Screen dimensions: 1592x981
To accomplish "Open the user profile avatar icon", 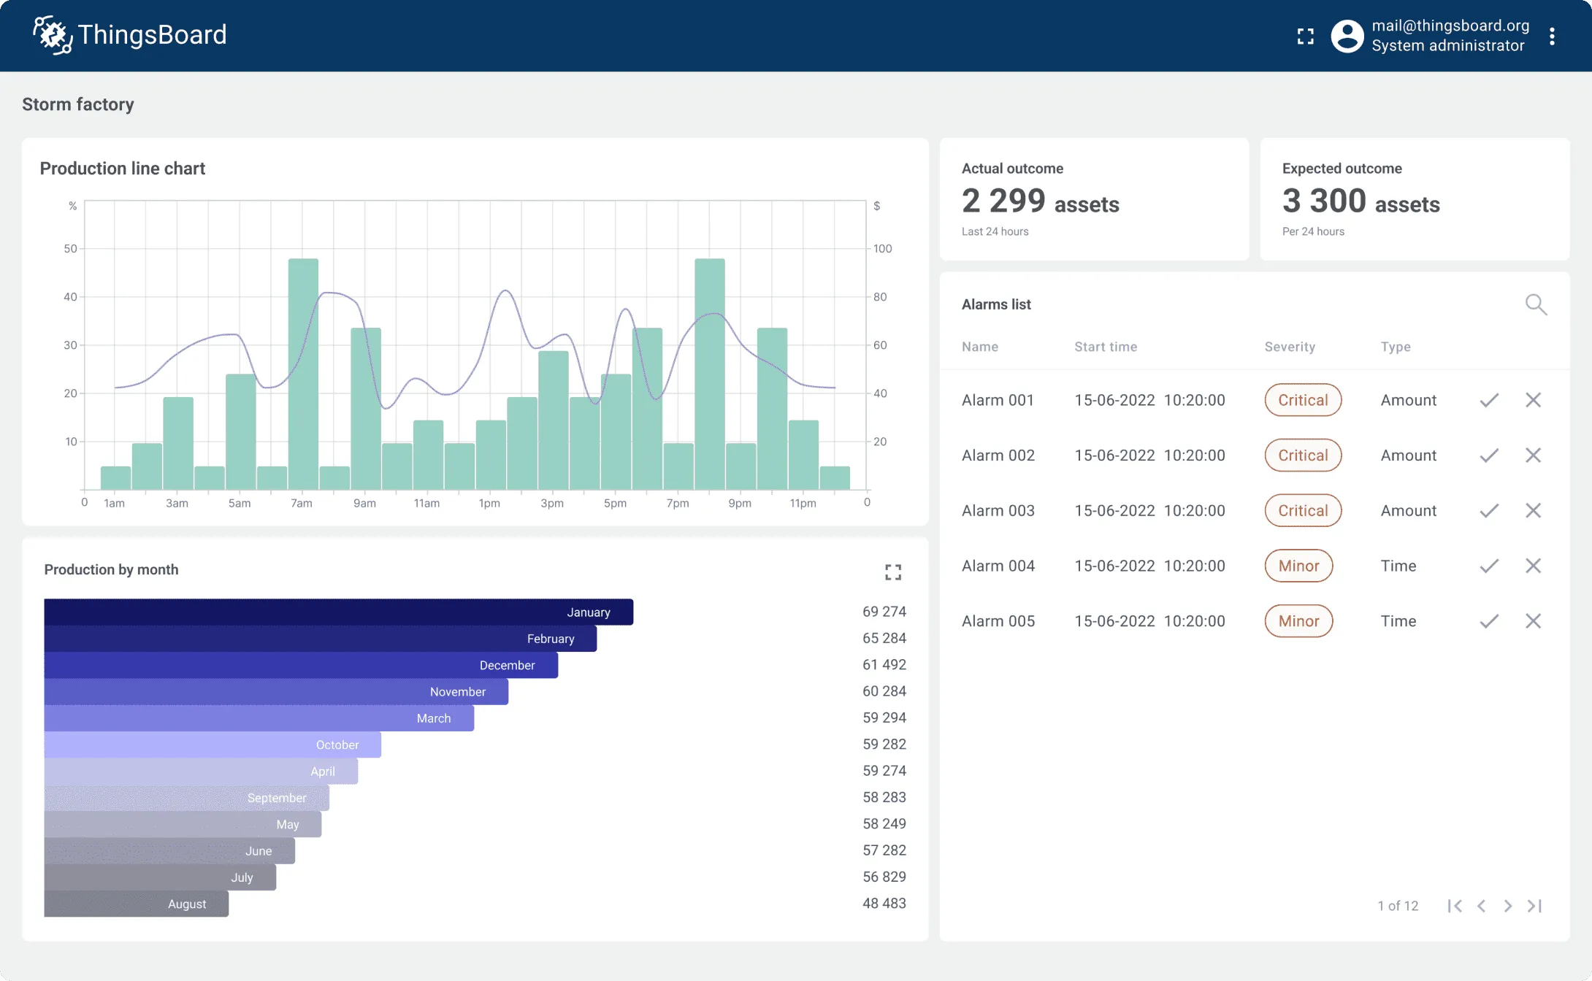I will pyautogui.click(x=1347, y=36).
